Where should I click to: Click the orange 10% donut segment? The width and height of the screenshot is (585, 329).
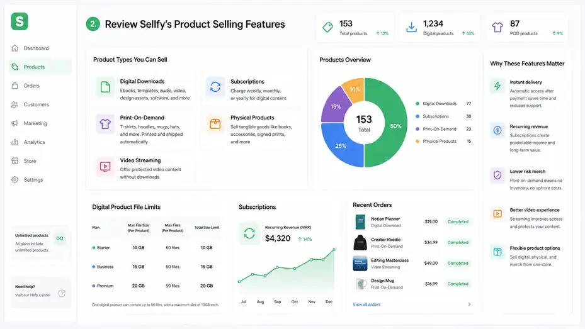[355, 89]
